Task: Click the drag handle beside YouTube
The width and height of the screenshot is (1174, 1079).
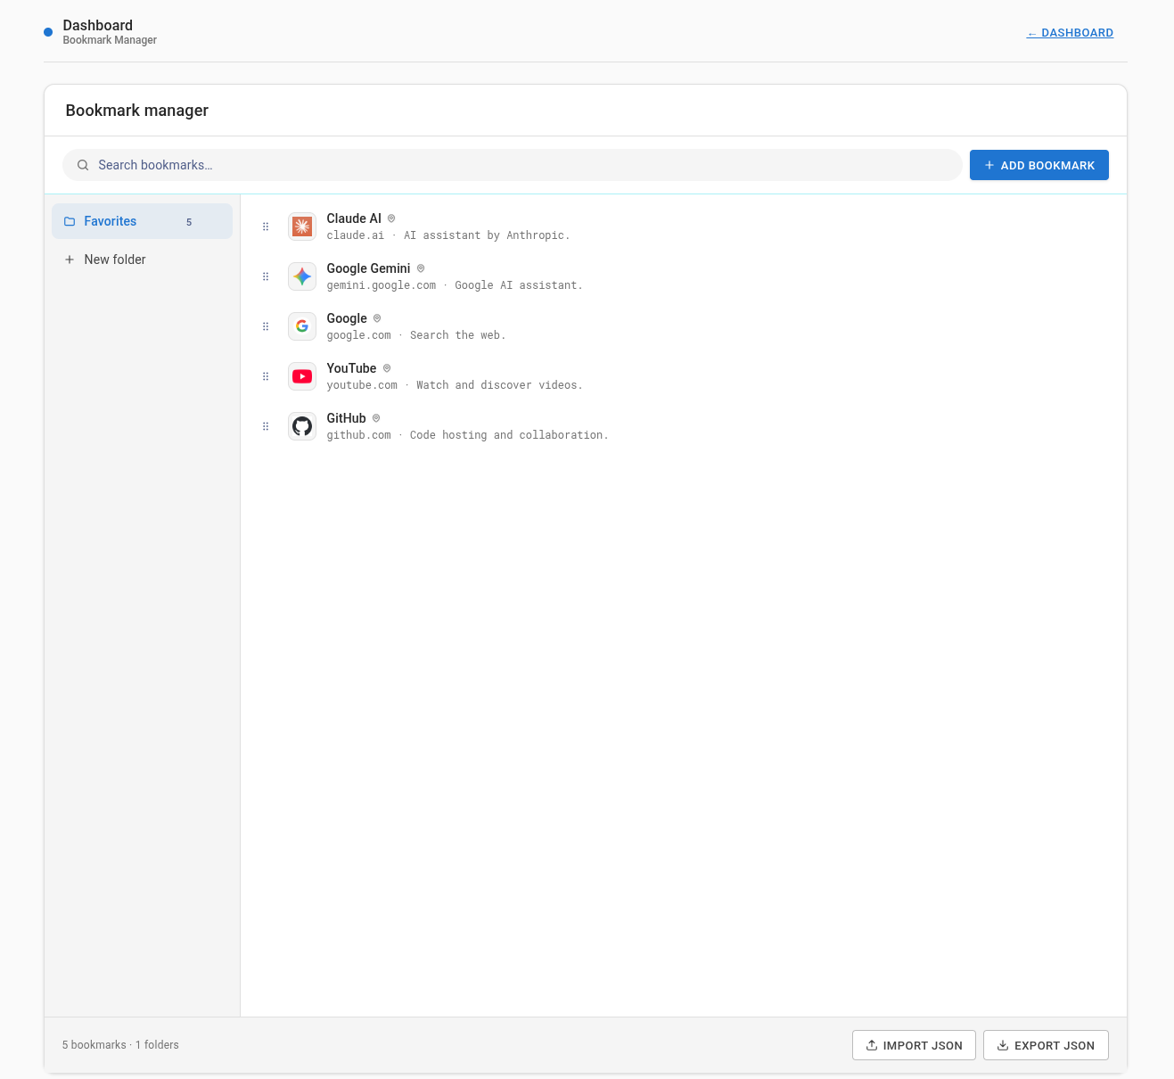Action: pyautogui.click(x=266, y=376)
